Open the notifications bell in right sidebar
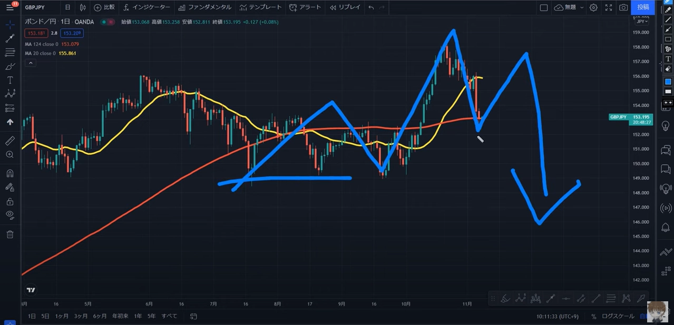This screenshot has width=674, height=325. 666,227
